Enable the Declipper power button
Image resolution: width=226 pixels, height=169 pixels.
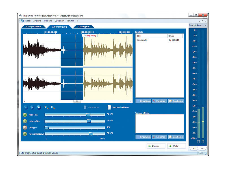(x=25, y=128)
